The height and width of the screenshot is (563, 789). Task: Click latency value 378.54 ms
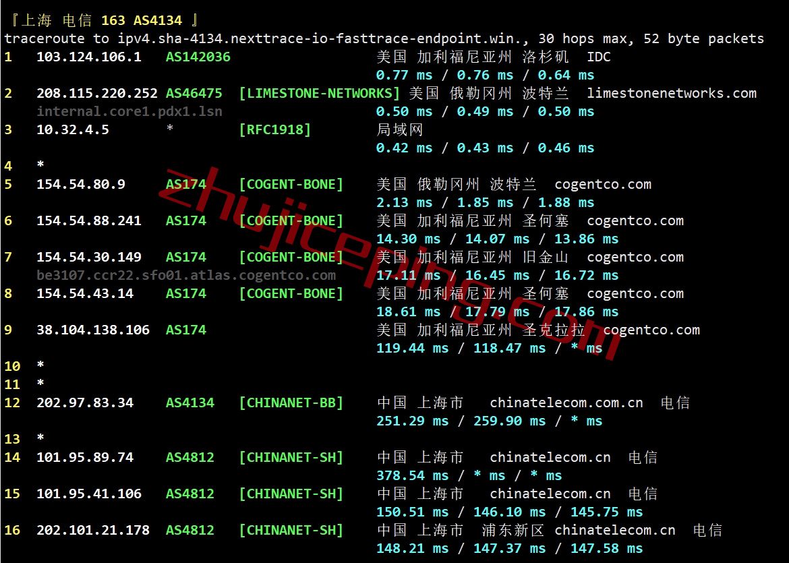(412, 475)
